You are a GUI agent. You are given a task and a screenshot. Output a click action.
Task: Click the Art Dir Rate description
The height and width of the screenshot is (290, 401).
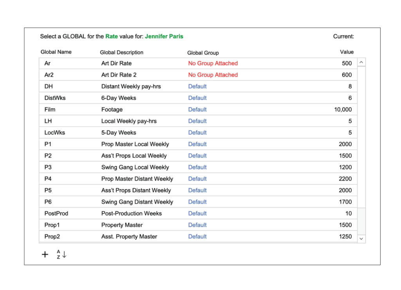click(116, 63)
